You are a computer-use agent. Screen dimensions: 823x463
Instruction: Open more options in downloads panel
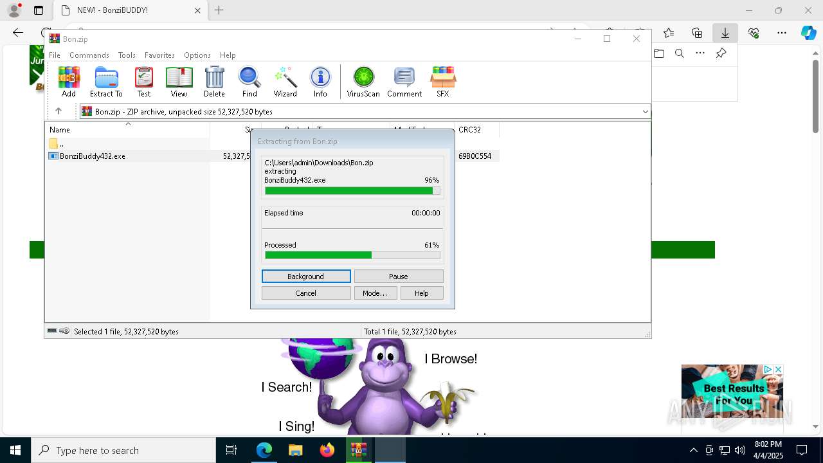coord(700,53)
